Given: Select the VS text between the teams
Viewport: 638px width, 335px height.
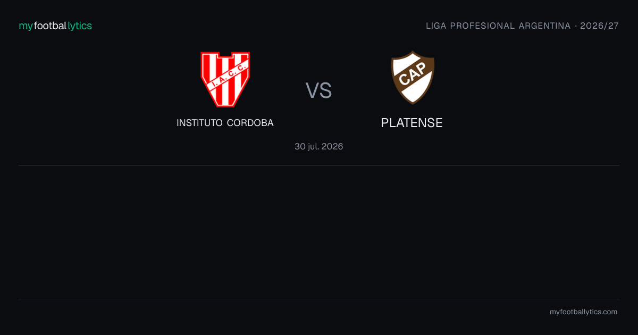Looking at the screenshot, I should [318, 90].
